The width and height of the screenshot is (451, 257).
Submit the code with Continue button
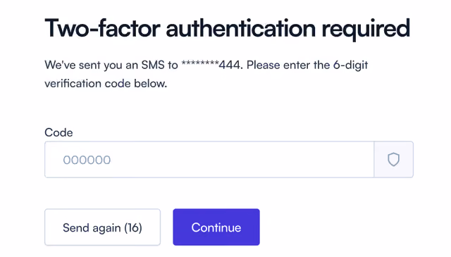pos(216,227)
